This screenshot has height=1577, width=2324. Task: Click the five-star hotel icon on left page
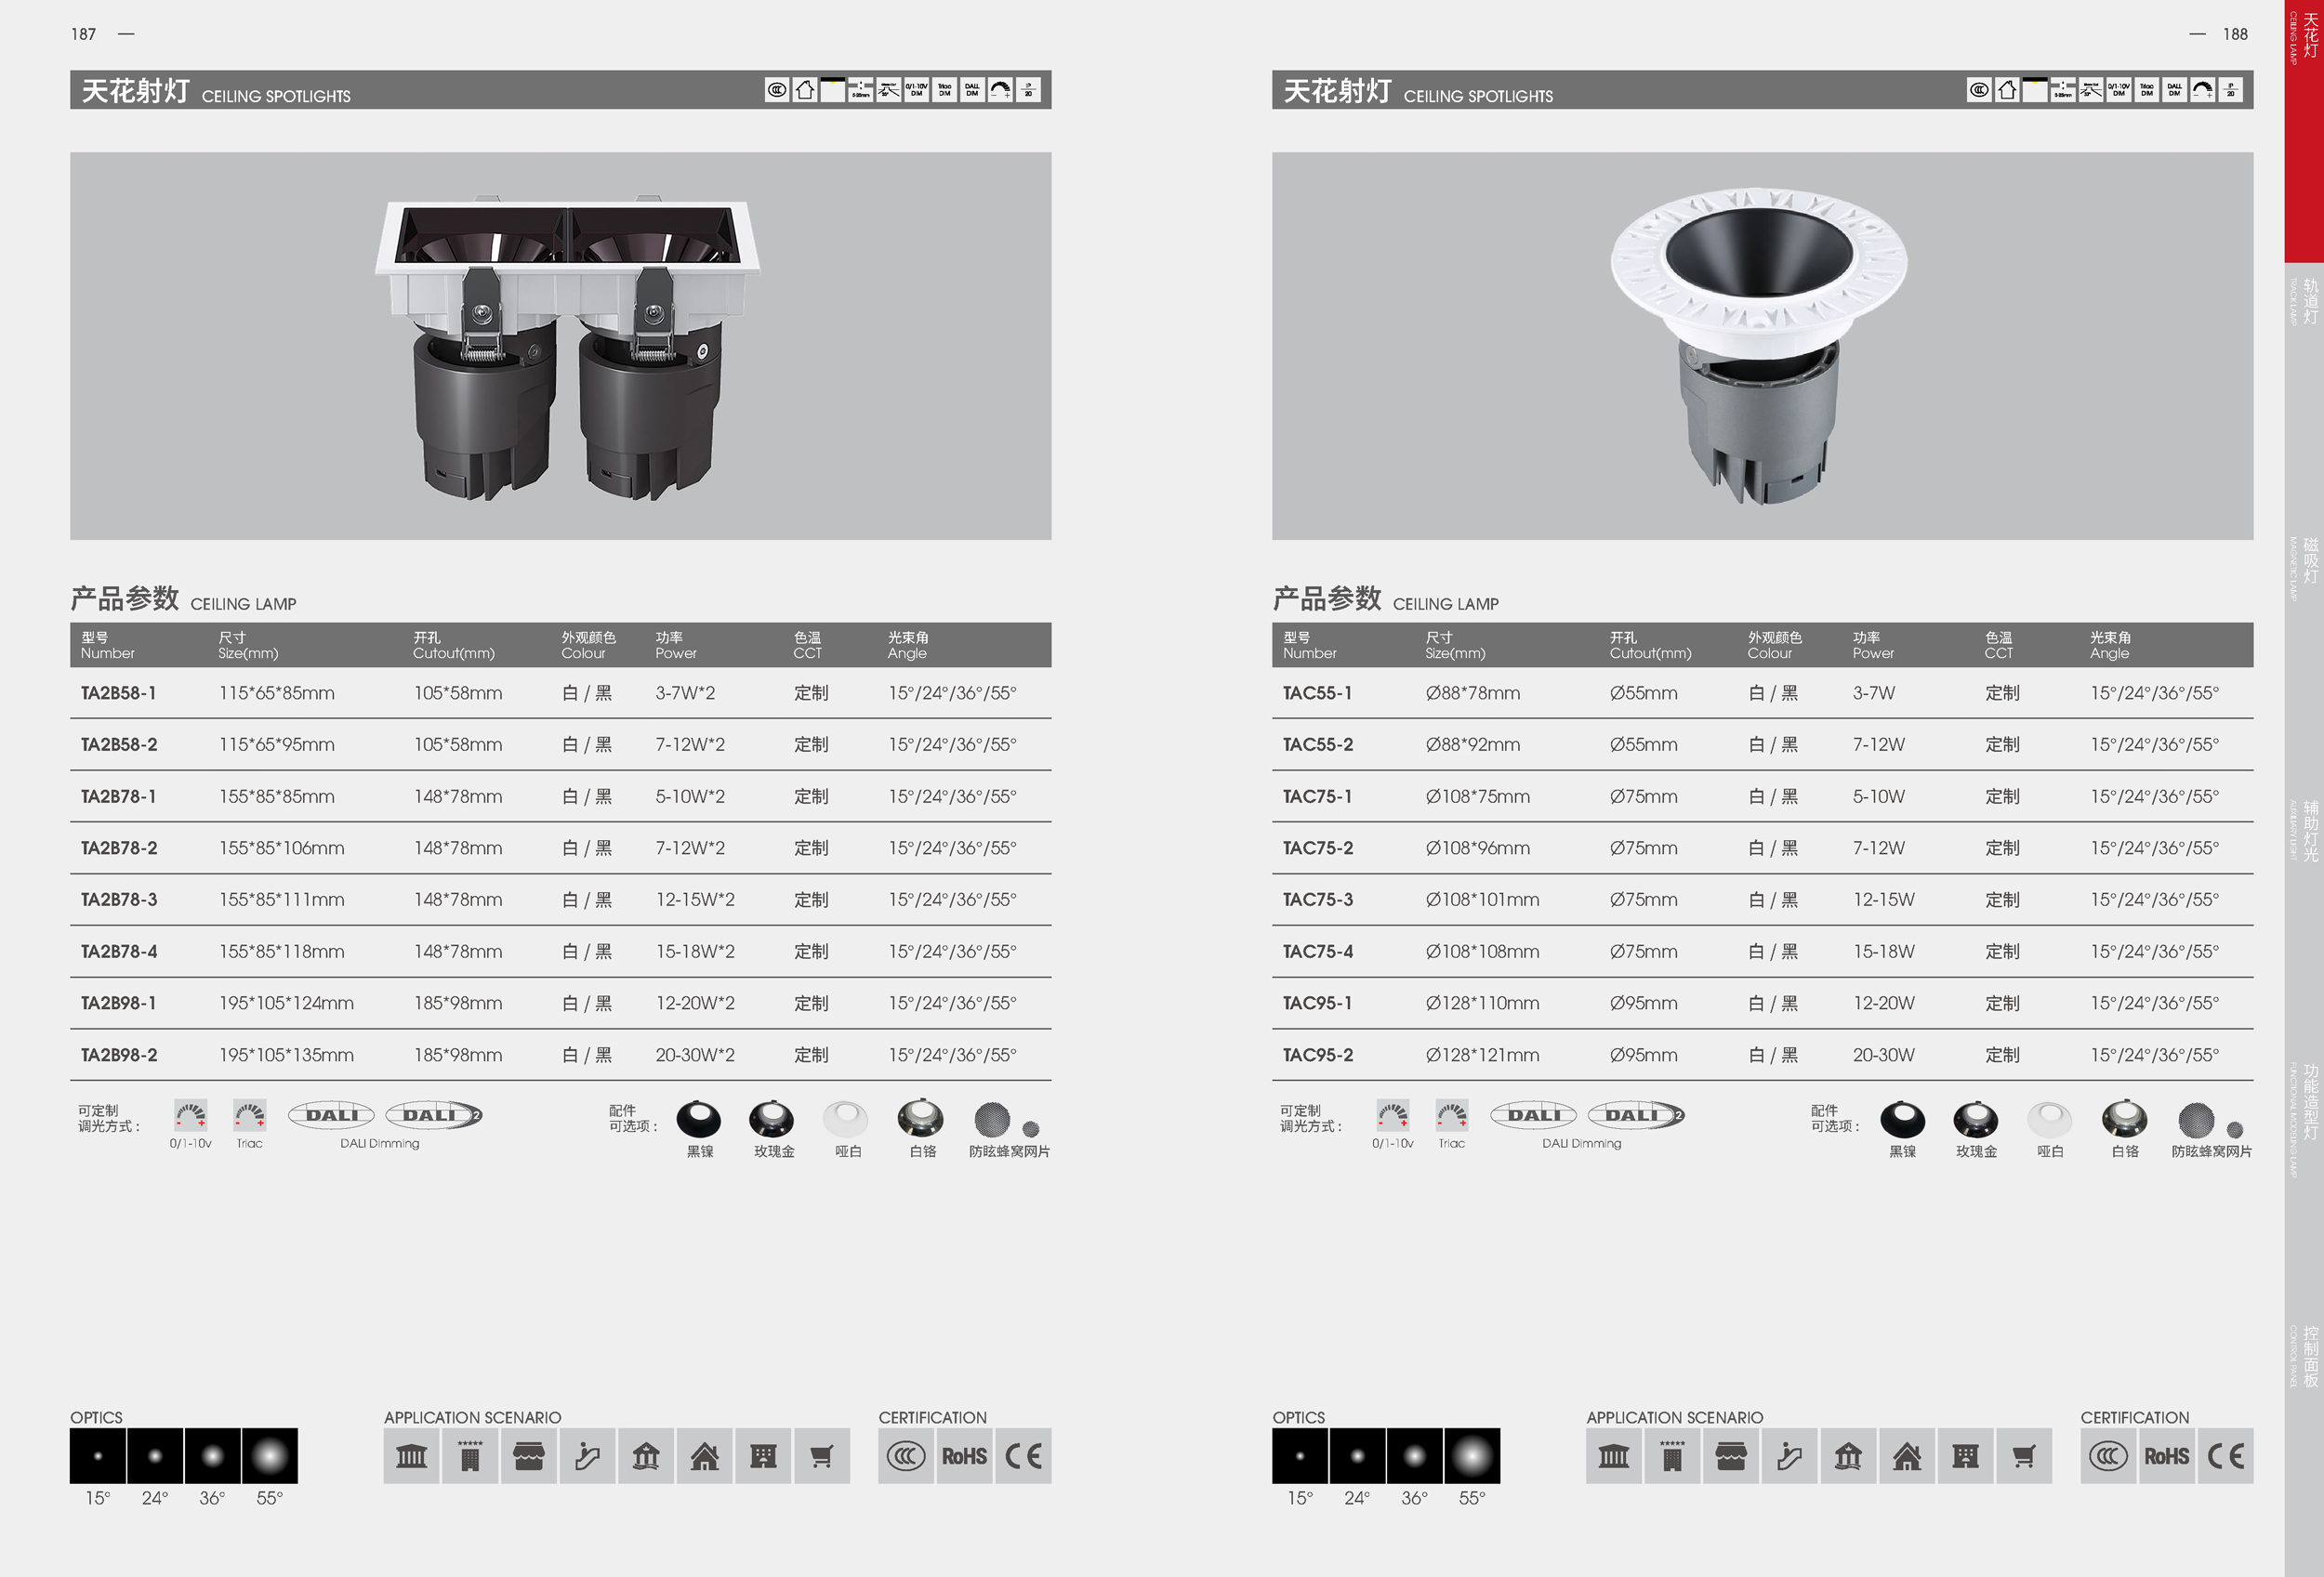click(x=470, y=1456)
